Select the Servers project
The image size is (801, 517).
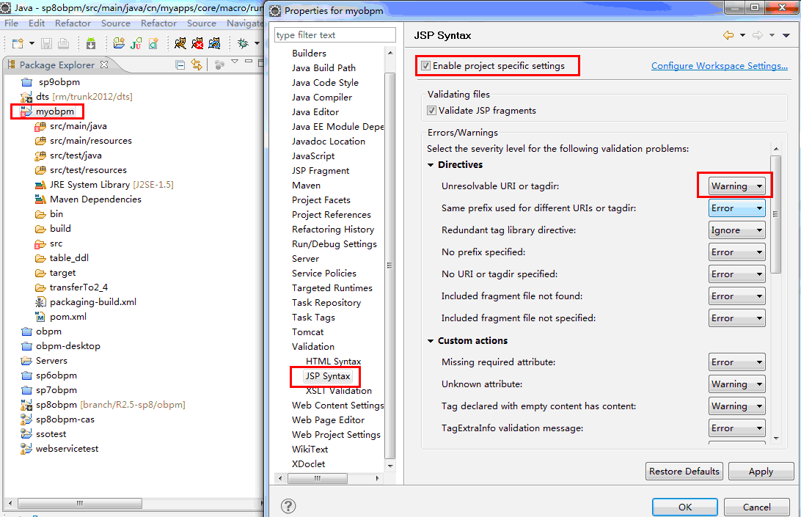tap(51, 361)
